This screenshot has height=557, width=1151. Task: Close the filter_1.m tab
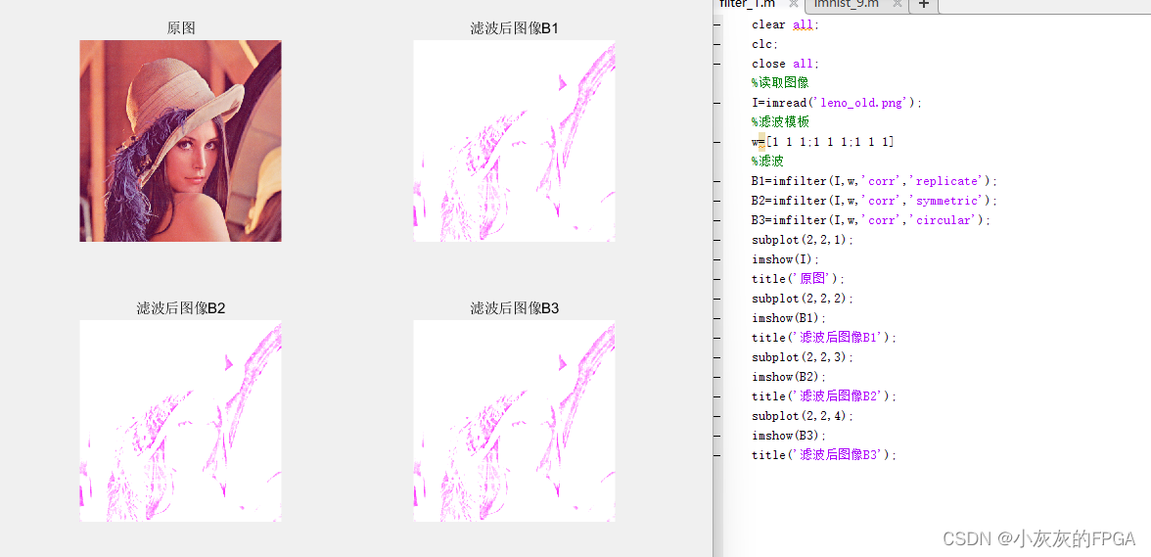(793, 4)
